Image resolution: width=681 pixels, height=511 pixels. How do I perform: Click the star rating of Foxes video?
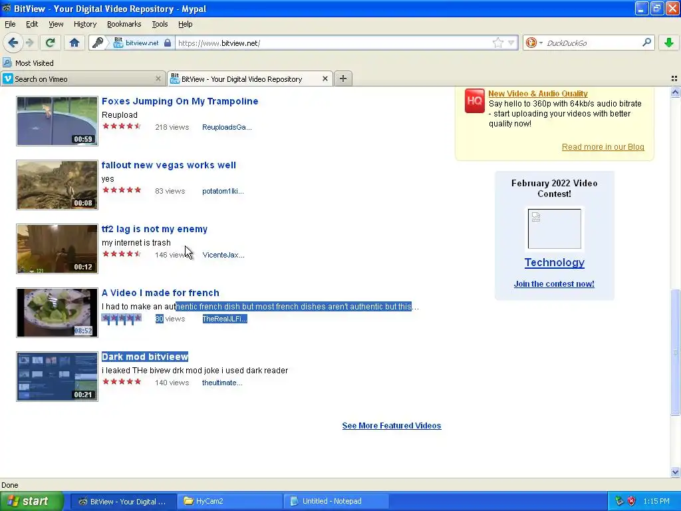click(x=122, y=126)
